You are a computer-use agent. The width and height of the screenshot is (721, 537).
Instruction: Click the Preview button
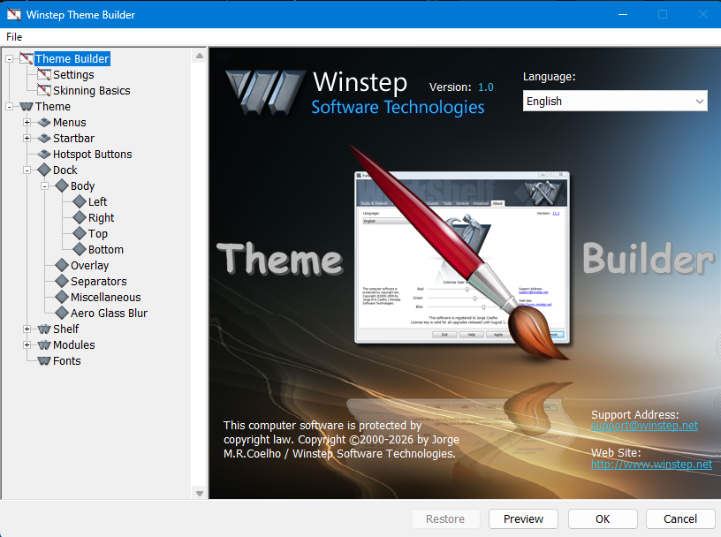[x=523, y=518]
